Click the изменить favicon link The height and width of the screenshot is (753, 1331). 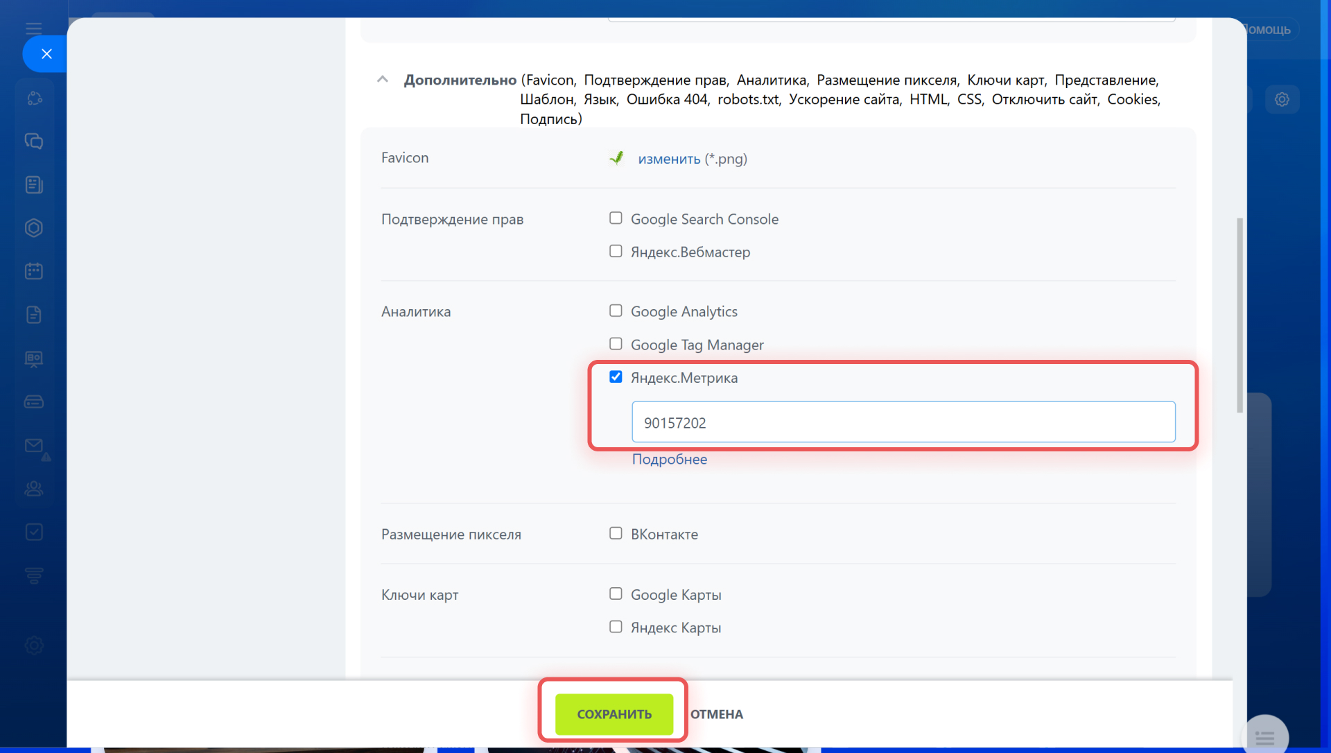(x=668, y=159)
